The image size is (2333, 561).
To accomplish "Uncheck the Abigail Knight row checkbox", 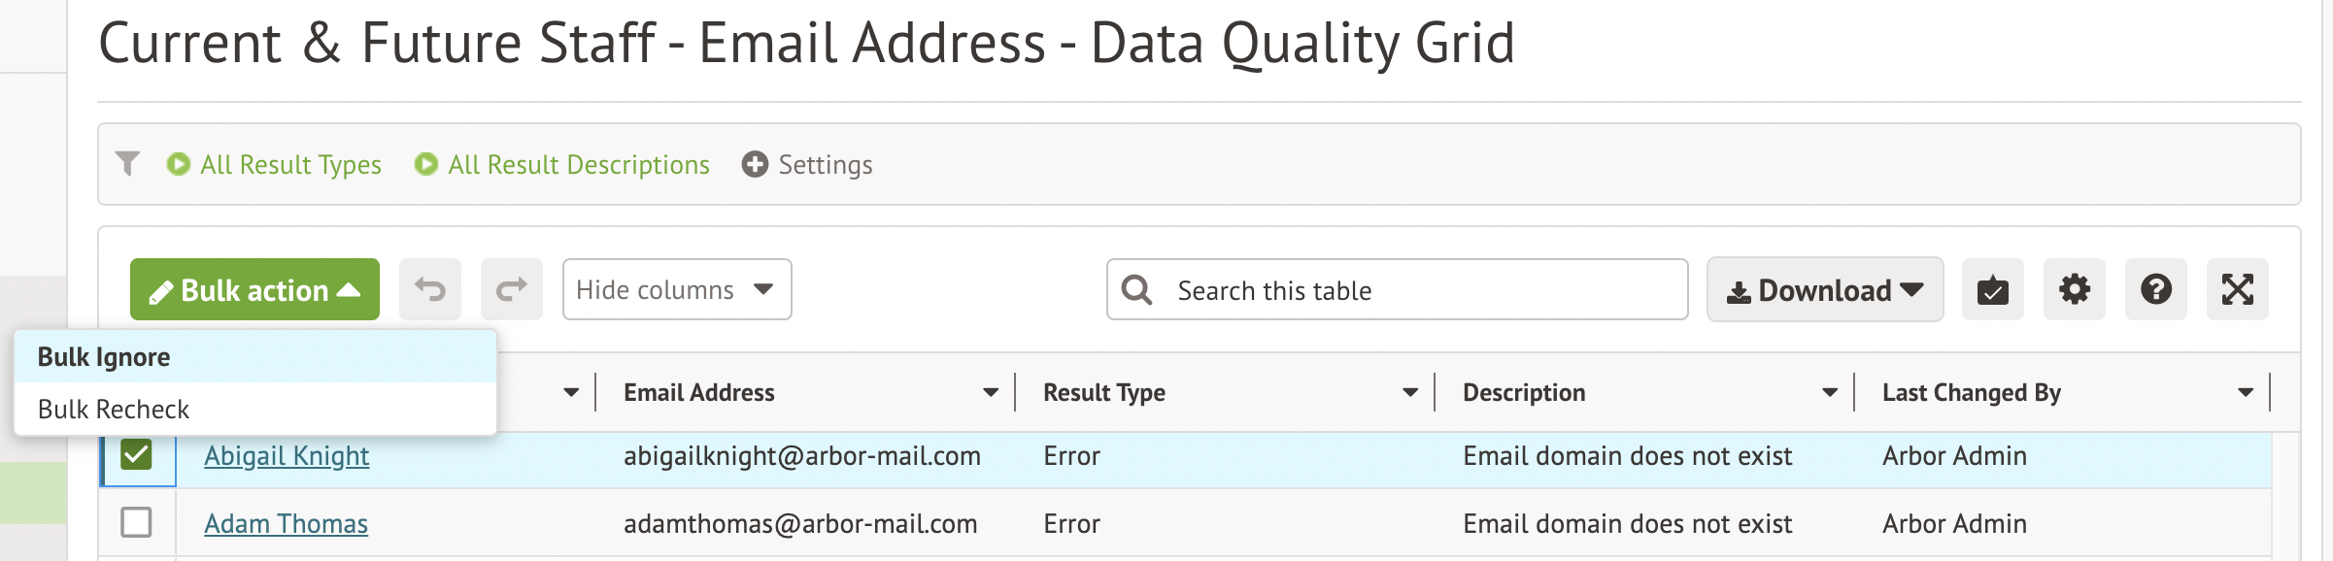I will click(x=136, y=454).
